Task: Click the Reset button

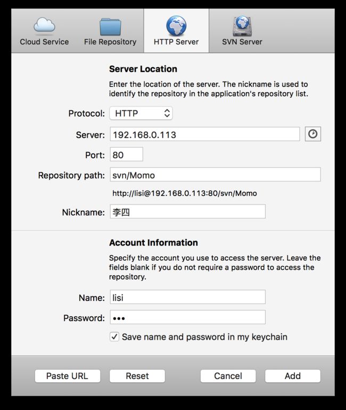Action: point(137,376)
